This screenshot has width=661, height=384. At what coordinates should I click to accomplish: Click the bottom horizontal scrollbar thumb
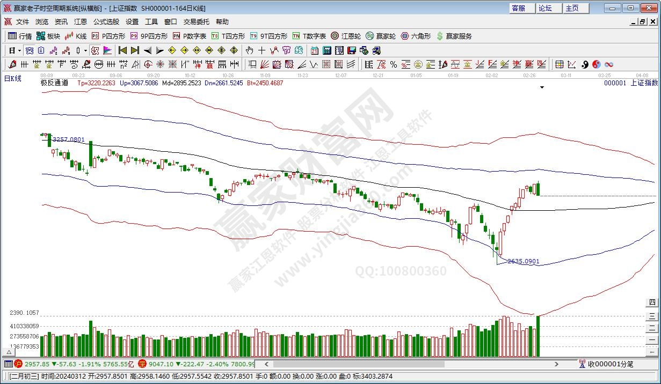[350, 364]
